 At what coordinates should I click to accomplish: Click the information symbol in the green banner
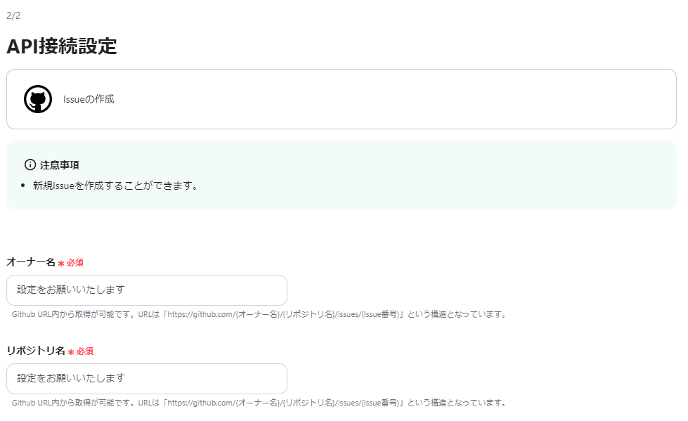29,164
